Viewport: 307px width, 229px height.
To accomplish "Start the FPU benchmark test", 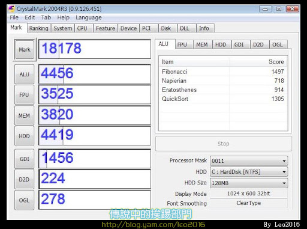I will tap(25, 94).
